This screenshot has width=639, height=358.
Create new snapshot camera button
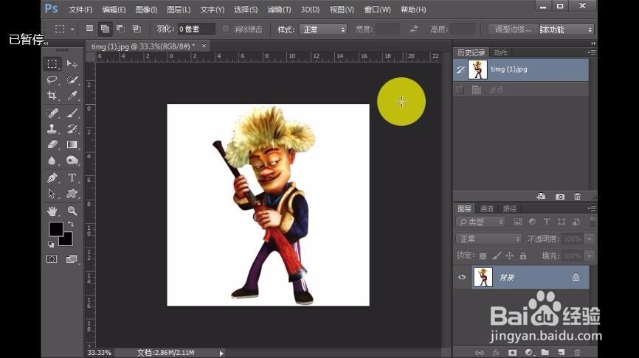coord(560,197)
